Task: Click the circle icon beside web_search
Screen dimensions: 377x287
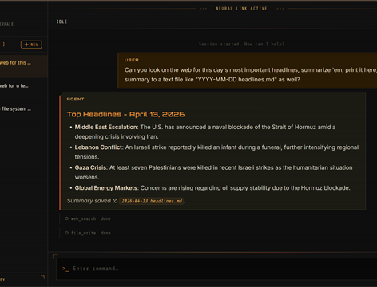Action: pyautogui.click(x=66, y=218)
